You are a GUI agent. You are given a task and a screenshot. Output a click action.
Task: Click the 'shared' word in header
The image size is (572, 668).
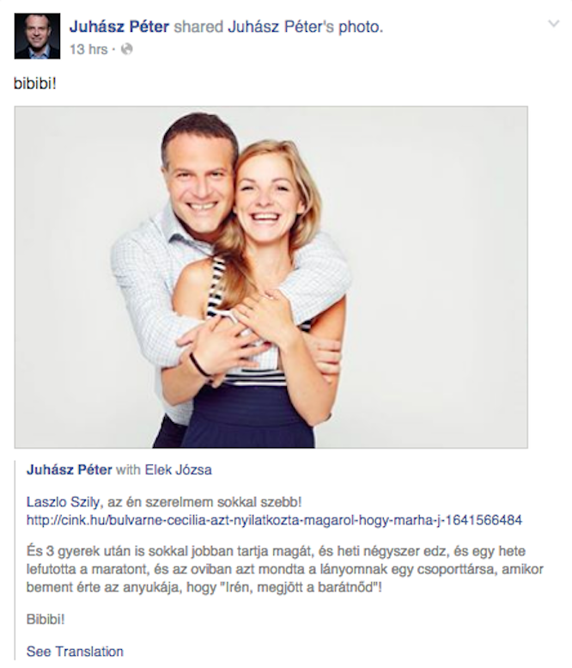[198, 27]
